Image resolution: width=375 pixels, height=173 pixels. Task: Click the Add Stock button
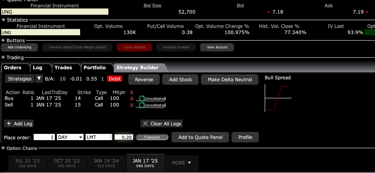[180, 80]
